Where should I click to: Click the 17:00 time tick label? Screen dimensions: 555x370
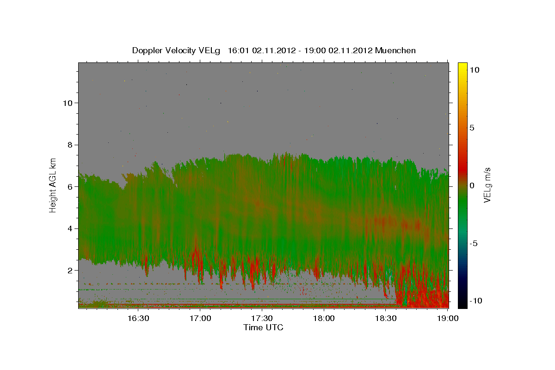click(200, 318)
